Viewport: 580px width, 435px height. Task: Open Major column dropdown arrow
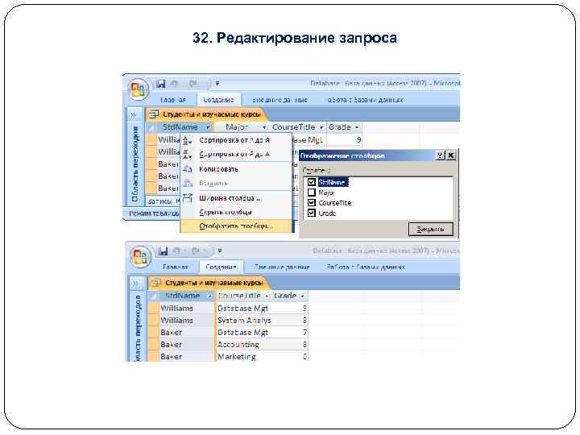[x=264, y=127]
